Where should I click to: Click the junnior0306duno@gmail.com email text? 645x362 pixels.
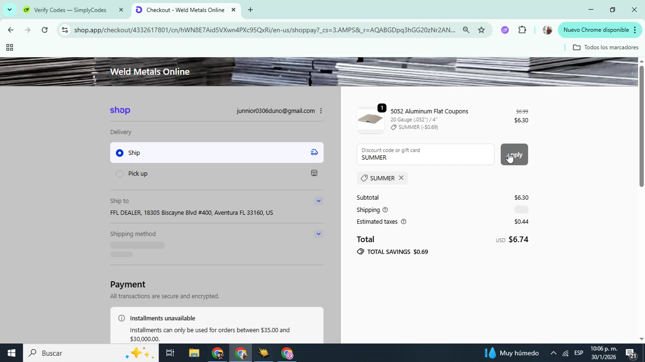click(276, 111)
